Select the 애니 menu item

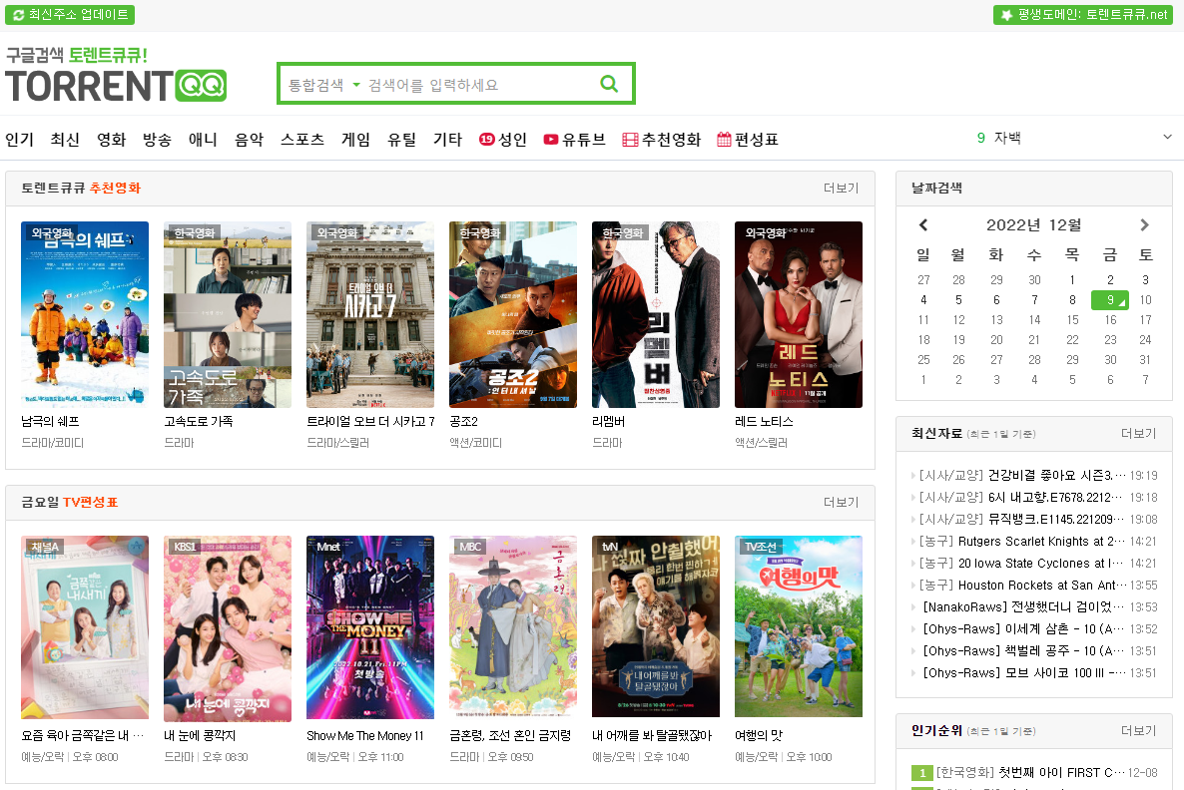pos(203,140)
